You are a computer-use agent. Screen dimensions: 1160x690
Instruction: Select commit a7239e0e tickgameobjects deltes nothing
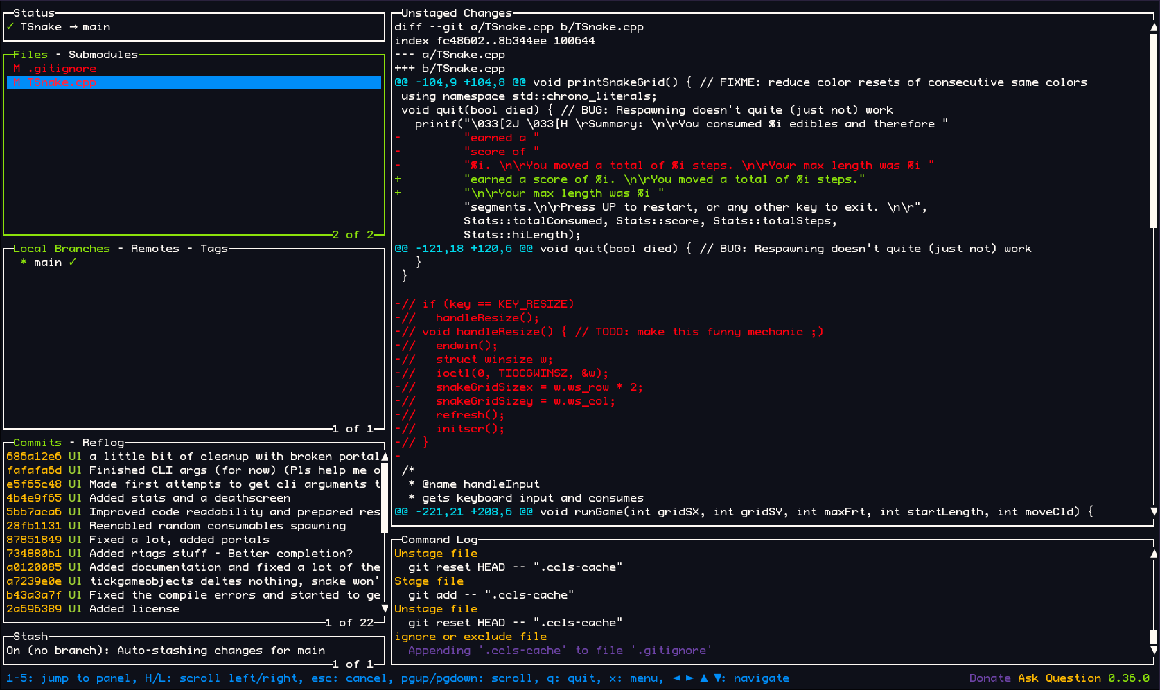[194, 581]
